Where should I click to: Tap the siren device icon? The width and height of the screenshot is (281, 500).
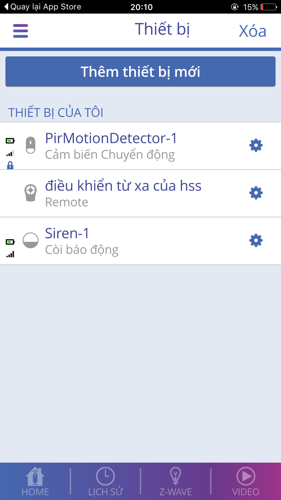point(30,240)
